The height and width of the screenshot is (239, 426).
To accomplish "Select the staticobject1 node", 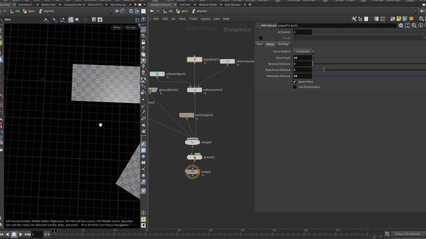I will [186, 115].
